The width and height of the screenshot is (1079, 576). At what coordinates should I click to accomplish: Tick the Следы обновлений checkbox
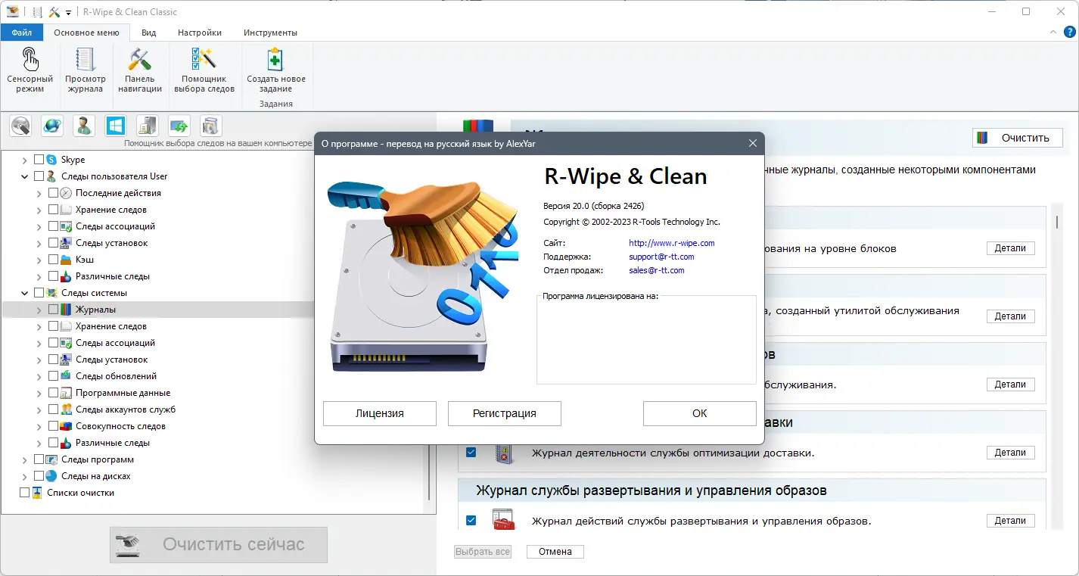pyautogui.click(x=53, y=376)
